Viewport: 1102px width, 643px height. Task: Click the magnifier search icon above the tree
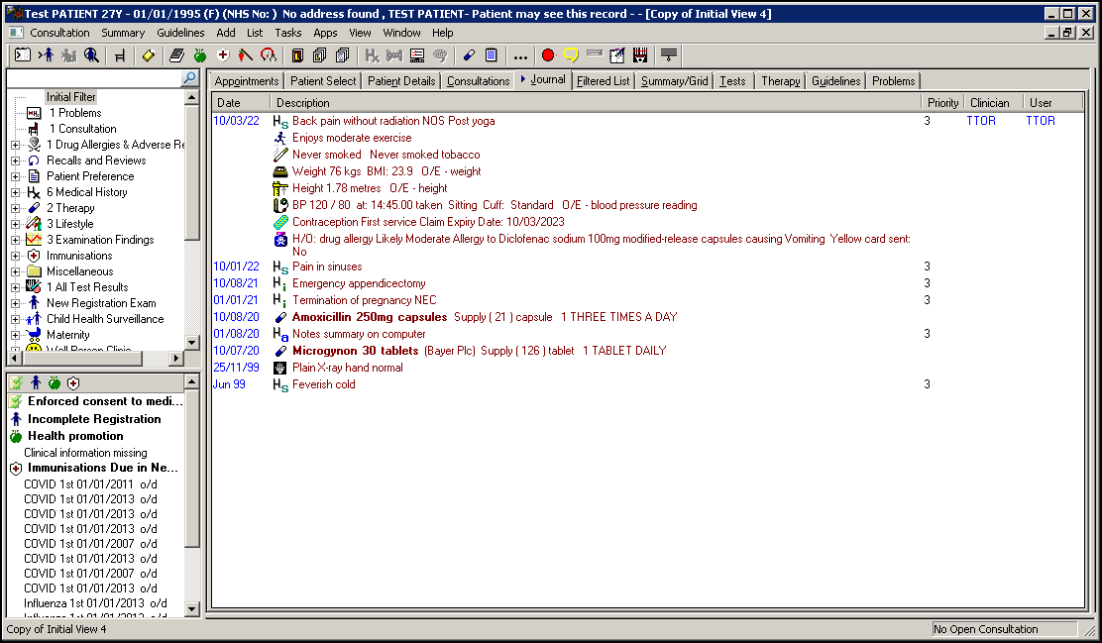(189, 78)
